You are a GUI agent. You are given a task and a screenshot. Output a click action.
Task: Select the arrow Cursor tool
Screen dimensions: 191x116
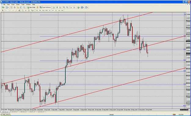3,10
